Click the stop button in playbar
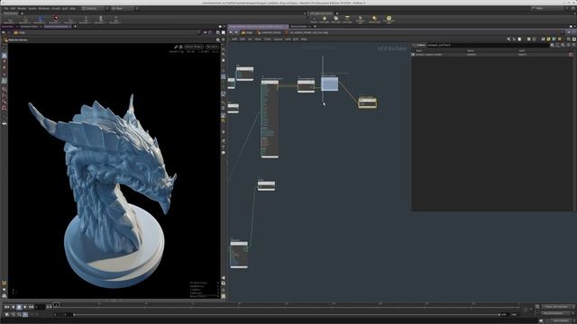This screenshot has height=324, width=577. [19, 307]
